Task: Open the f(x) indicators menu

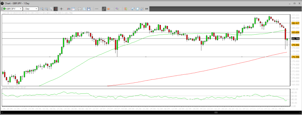Action: click(x=68, y=9)
